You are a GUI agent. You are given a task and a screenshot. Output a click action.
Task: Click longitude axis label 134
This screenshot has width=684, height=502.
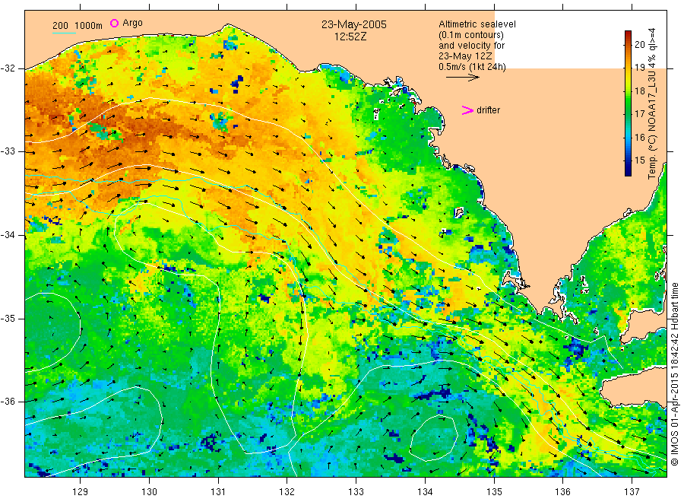tap(425, 492)
